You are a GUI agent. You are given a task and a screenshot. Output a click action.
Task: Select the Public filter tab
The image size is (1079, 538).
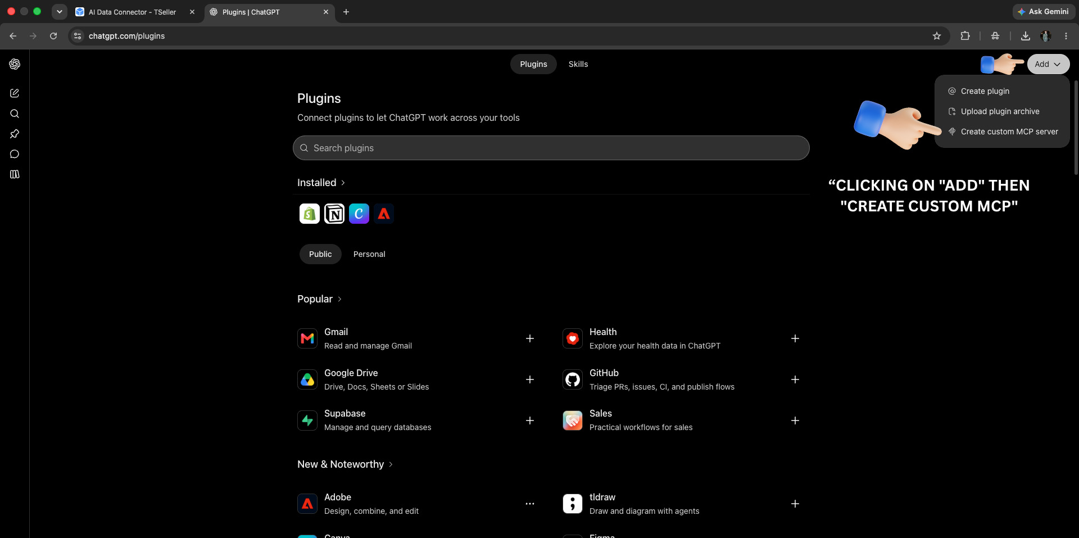tap(320, 254)
